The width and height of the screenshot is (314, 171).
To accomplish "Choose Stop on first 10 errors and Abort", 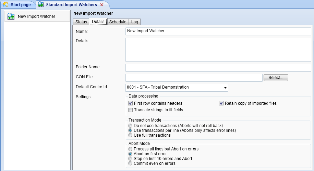I will [130, 159].
